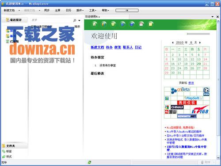Click the 联系人 link
This screenshot has height=166, width=221.
point(128,47)
